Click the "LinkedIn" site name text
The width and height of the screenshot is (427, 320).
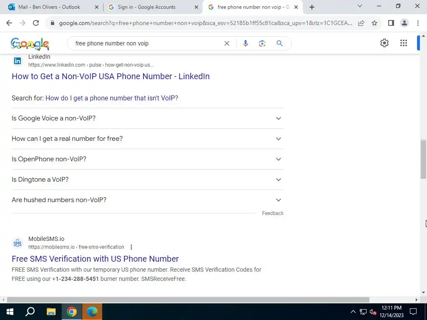click(x=39, y=57)
